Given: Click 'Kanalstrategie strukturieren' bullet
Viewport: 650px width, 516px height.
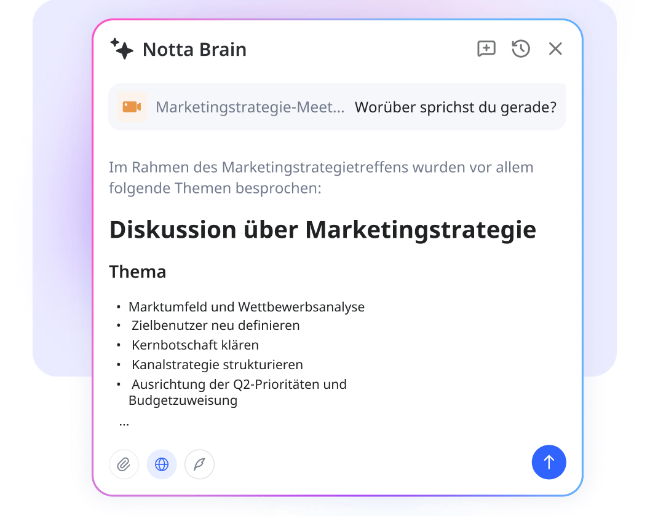Looking at the screenshot, I should point(217,365).
